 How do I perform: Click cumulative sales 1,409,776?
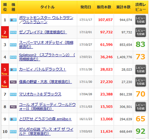point(124,57)
